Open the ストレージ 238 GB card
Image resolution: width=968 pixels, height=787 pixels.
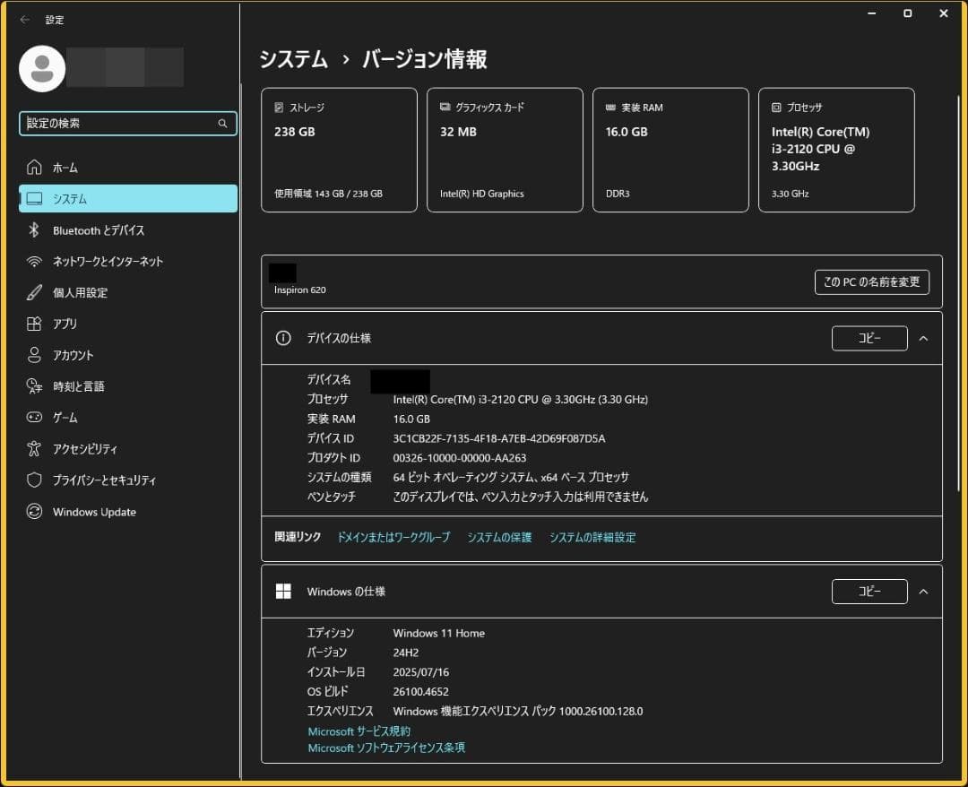coord(339,150)
